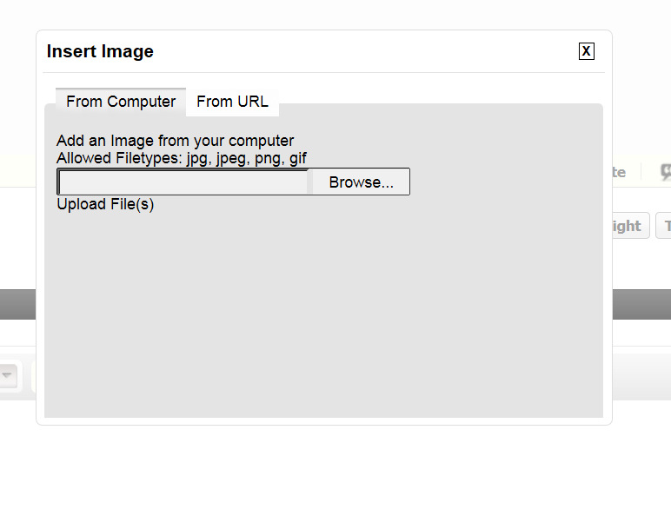The image size is (671, 509).
Task: Click the Browse... file button
Action: [x=361, y=182]
